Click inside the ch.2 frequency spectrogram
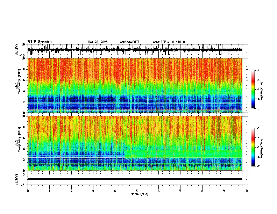 click(x=135, y=143)
